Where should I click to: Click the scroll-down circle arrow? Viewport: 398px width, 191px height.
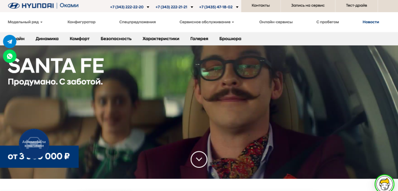[199, 160]
